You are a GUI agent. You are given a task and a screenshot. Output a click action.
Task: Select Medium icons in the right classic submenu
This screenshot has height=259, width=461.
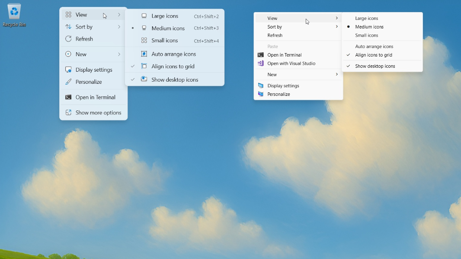click(382, 27)
